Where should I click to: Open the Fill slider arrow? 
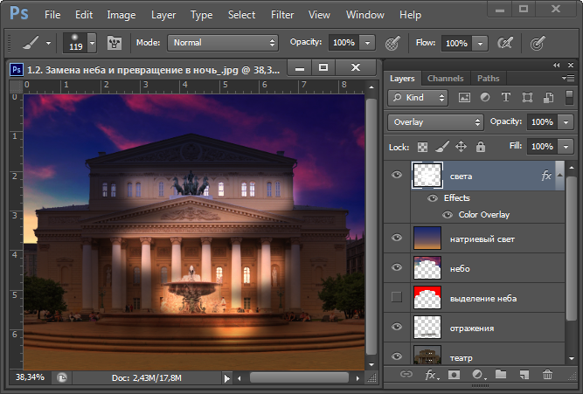(566, 147)
